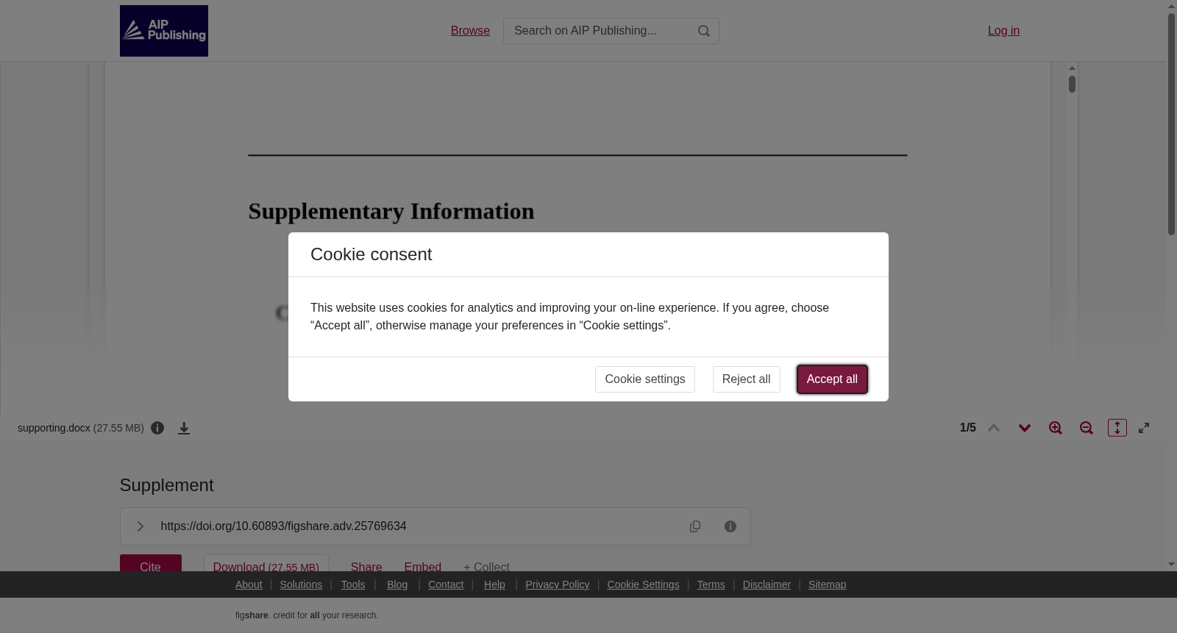Click the page's main vertical scrollbar
This screenshot has height=633, width=1177.
coord(1171,124)
